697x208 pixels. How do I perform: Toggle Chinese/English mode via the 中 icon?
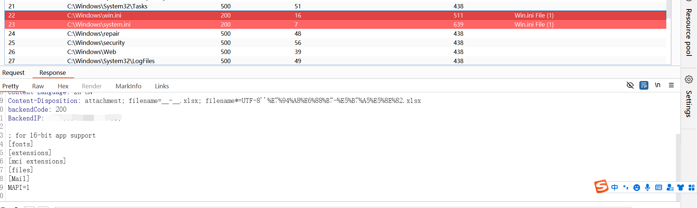(x=615, y=188)
